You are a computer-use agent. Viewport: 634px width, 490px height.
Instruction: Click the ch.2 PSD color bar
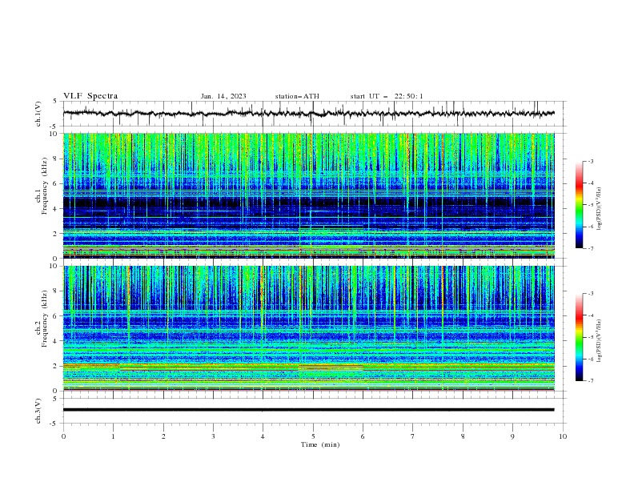click(580, 337)
